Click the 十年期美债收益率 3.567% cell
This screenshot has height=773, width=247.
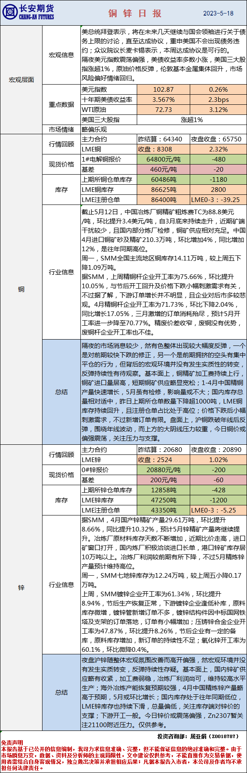click(163, 99)
